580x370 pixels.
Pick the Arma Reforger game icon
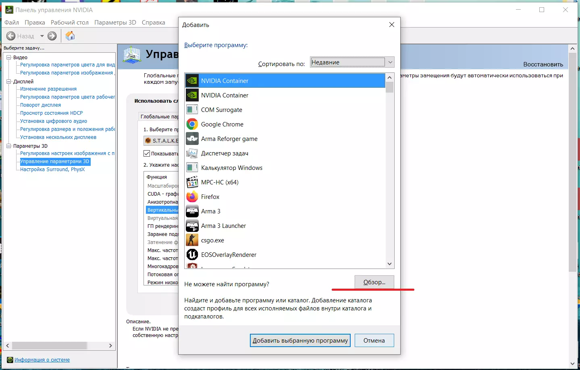pyautogui.click(x=192, y=139)
